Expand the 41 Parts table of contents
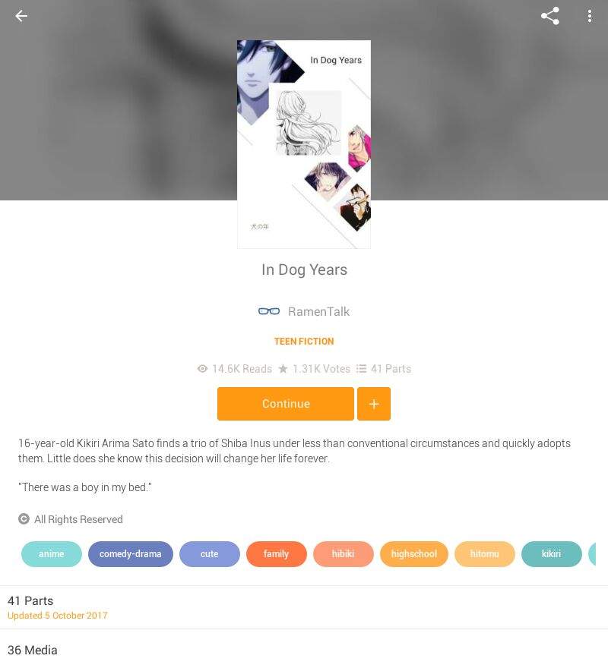The height and width of the screenshot is (668, 608). click(304, 607)
